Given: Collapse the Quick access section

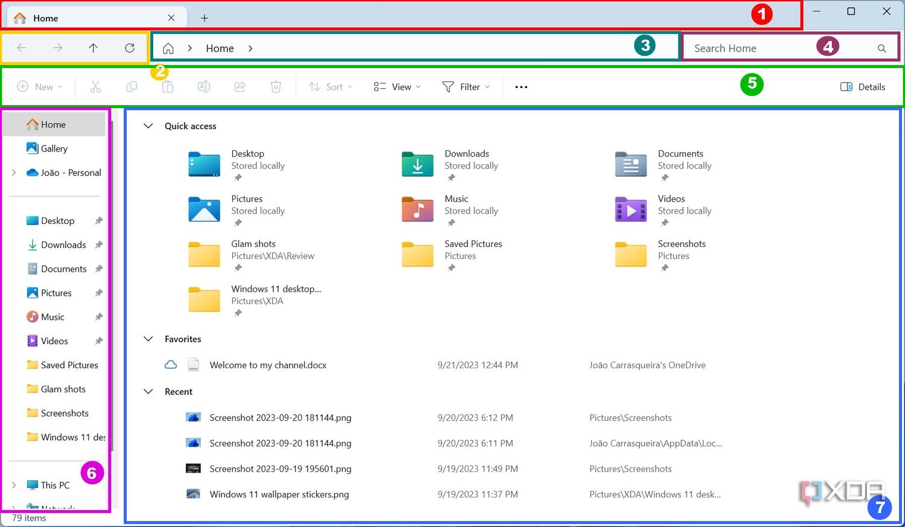Looking at the screenshot, I should click(x=148, y=126).
